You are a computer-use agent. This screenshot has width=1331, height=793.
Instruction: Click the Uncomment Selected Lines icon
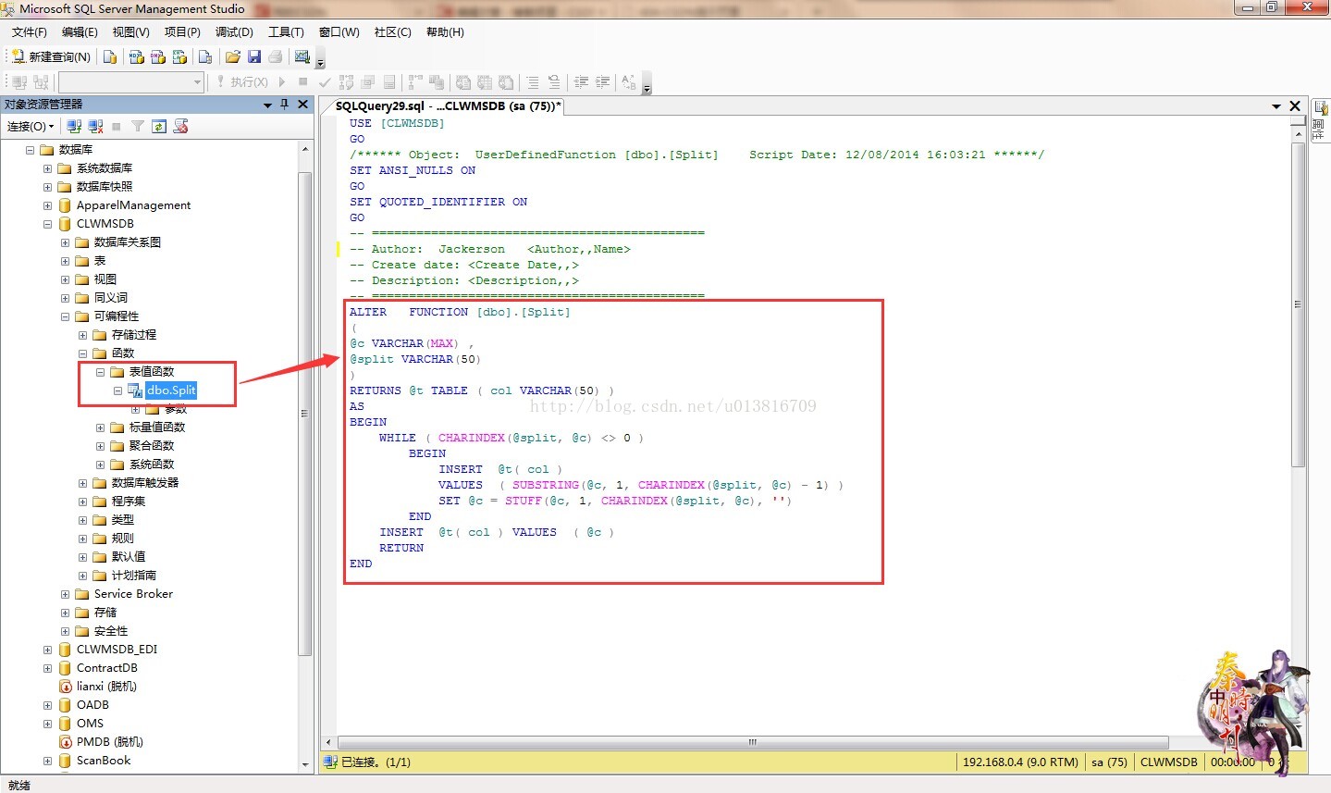pos(554,82)
